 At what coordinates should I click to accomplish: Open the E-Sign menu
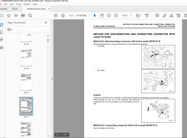(x=18, y=4)
